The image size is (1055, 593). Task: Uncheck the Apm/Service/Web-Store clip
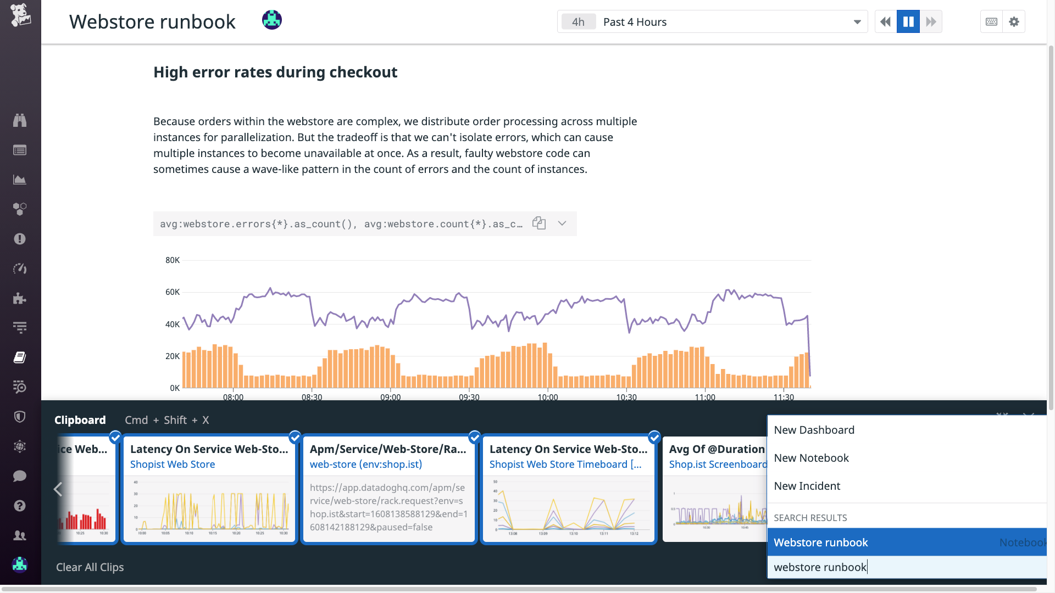(x=475, y=437)
